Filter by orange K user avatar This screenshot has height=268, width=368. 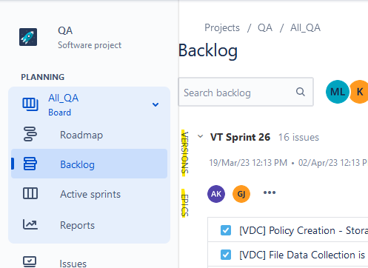(x=359, y=92)
